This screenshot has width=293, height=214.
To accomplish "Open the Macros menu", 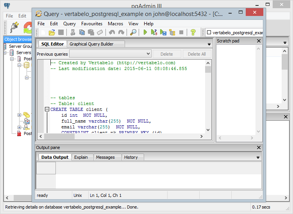I will [x=115, y=24].
